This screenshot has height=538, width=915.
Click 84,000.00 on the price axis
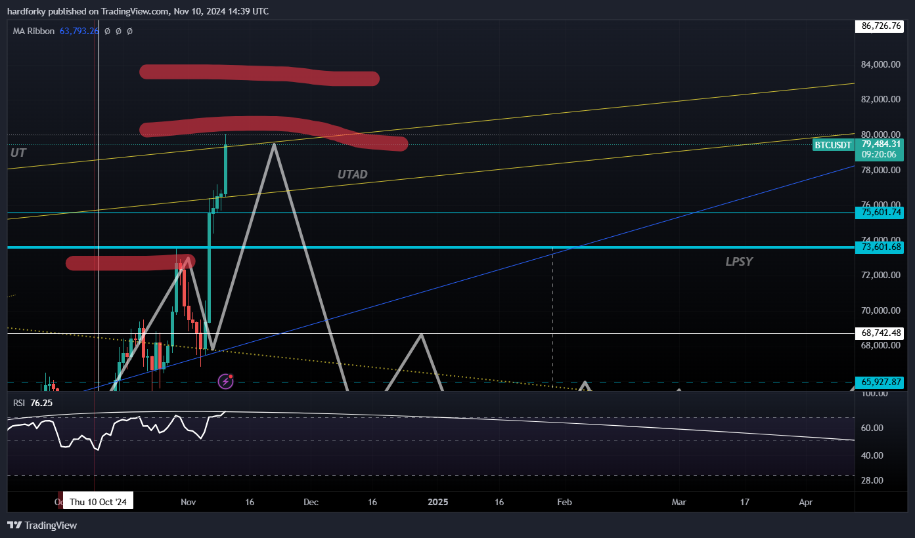coord(881,64)
